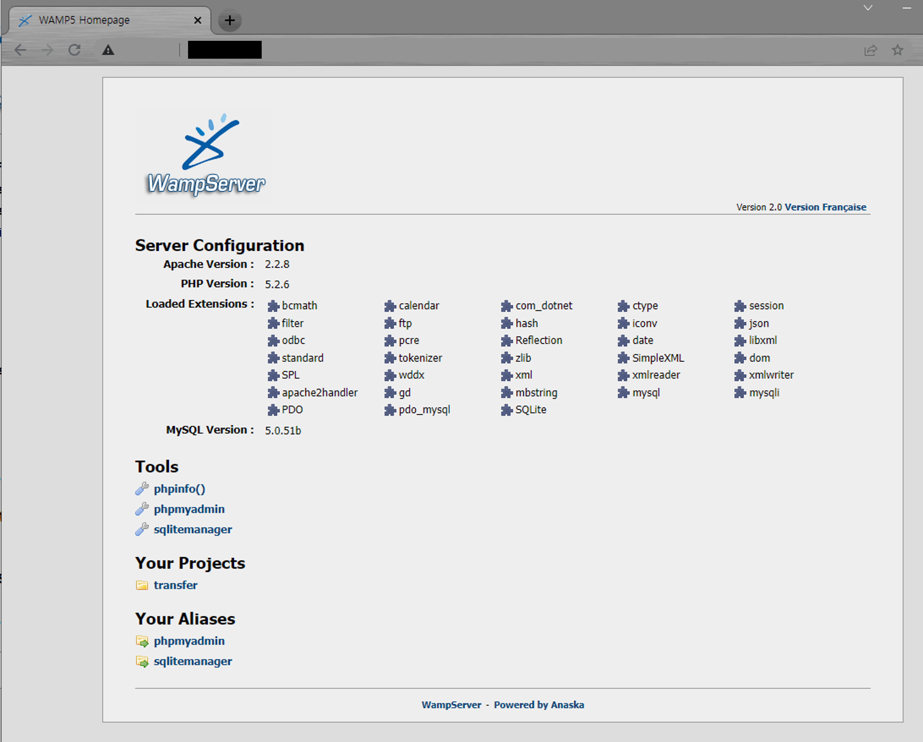The image size is (923, 742).
Task: Click the not-secure warning triangle icon
Action: tap(108, 50)
